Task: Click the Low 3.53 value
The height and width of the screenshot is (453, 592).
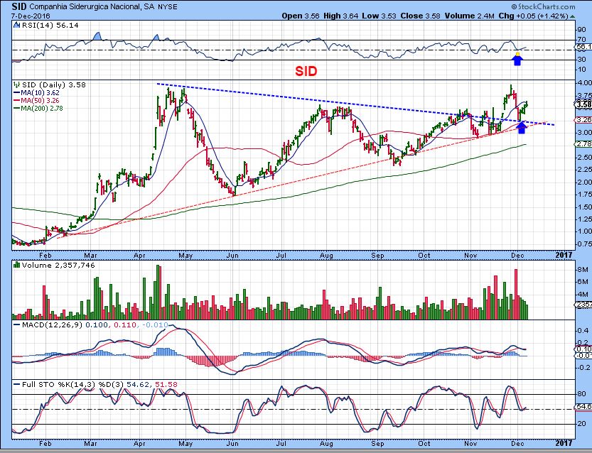Action: (x=380, y=16)
